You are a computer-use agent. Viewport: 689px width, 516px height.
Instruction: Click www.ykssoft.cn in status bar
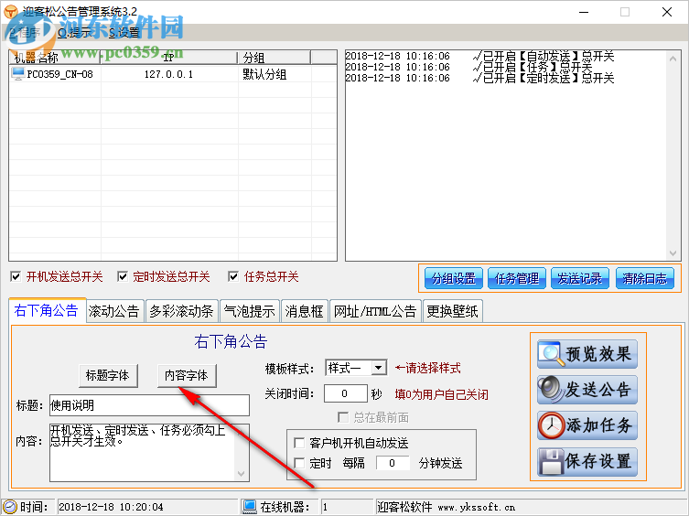coord(477,507)
